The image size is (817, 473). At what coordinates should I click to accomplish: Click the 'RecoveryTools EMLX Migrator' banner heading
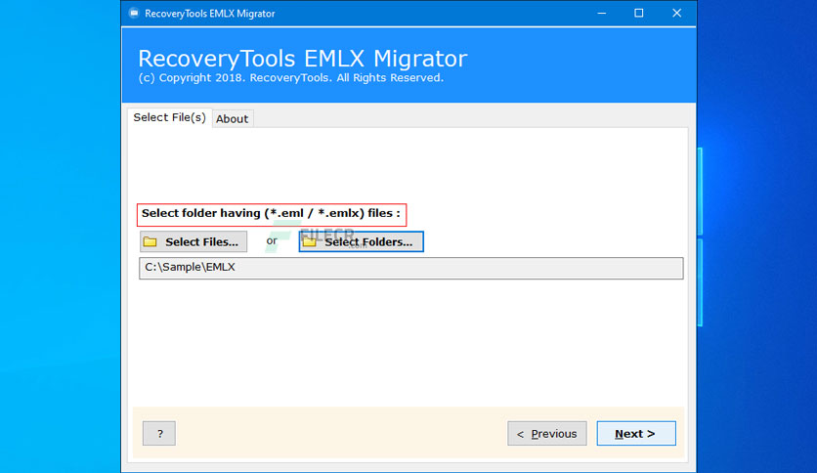(302, 59)
